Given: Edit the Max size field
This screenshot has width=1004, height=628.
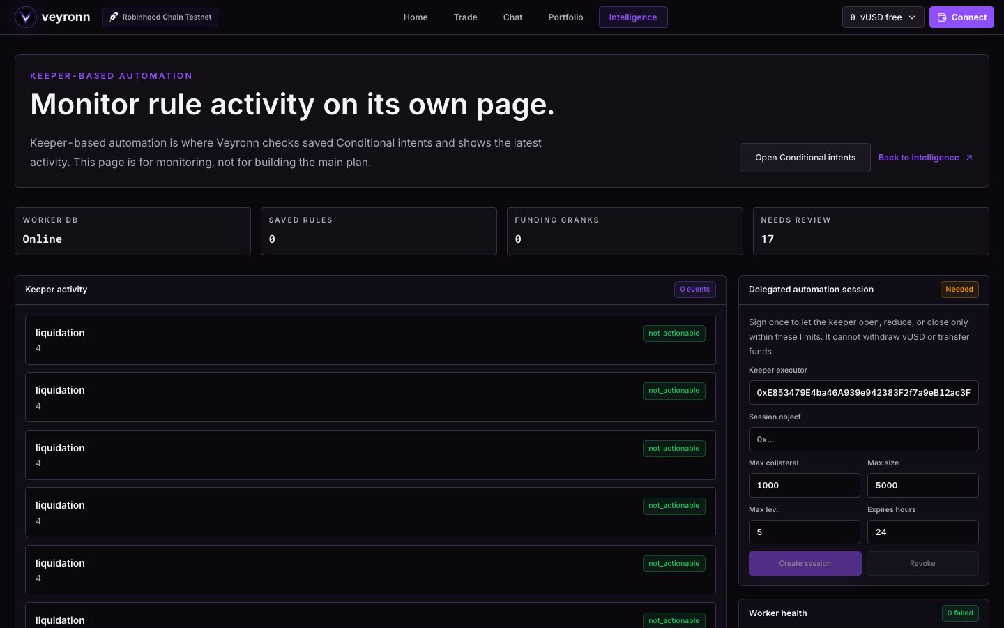Looking at the screenshot, I should pyautogui.click(x=923, y=486).
